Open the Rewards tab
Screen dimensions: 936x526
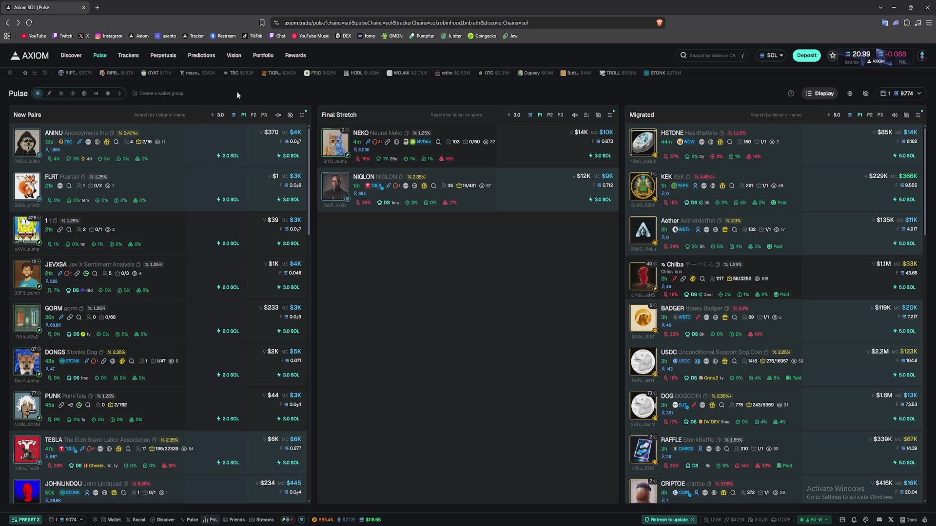pyautogui.click(x=295, y=56)
